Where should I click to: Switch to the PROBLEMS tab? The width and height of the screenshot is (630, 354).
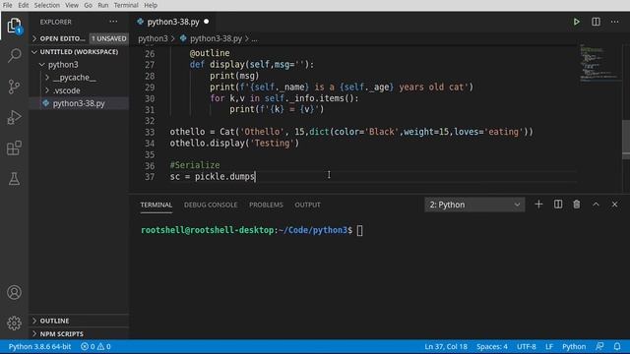point(266,205)
